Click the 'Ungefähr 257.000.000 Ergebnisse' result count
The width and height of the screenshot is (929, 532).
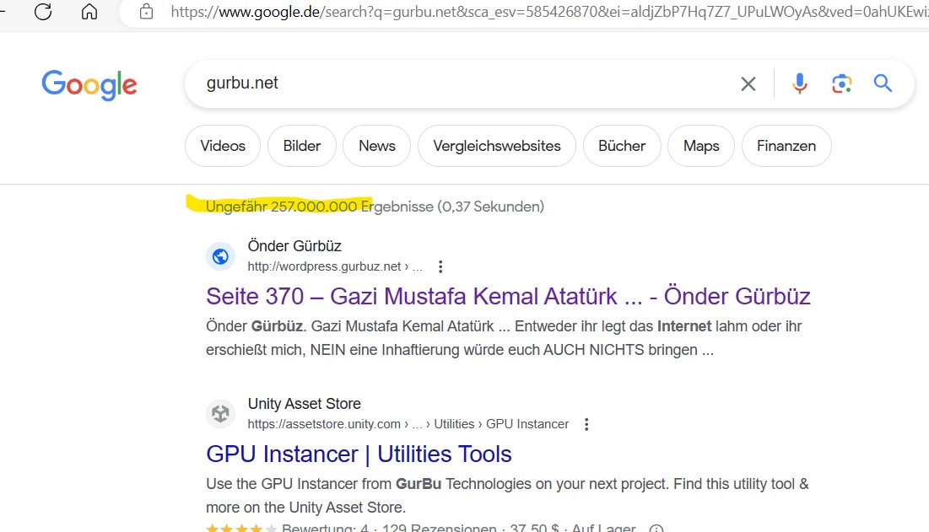pos(320,207)
